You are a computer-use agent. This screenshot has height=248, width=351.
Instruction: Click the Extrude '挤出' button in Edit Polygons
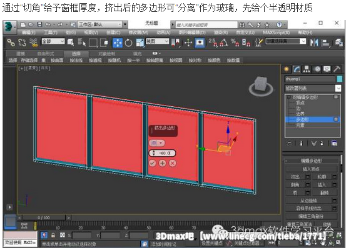click(295, 177)
